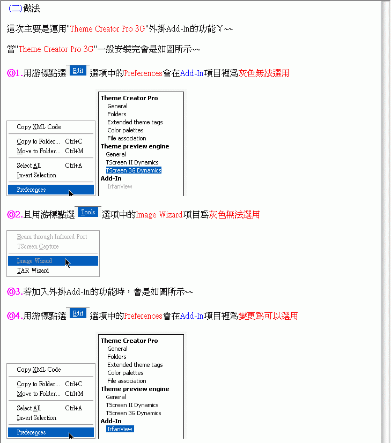Image resolution: width=391 pixels, height=443 pixels.
Task: Click red Preferences text in step 1 line
Action: (x=143, y=73)
